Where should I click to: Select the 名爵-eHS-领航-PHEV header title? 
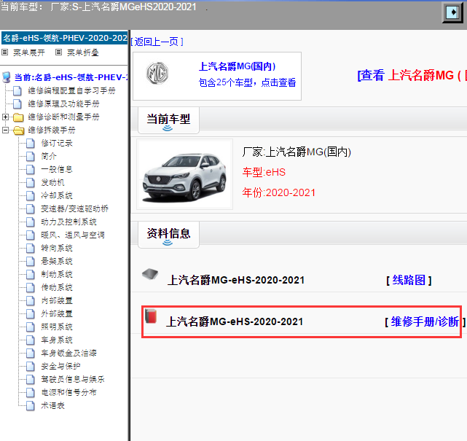(65, 38)
